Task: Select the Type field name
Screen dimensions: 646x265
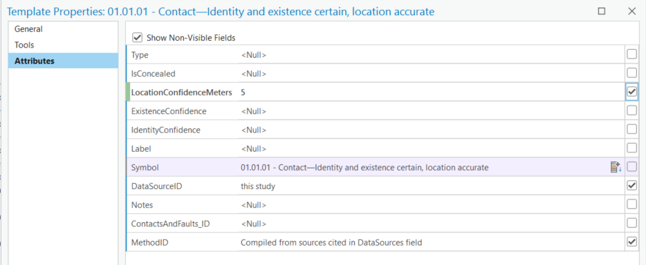Action: [140, 55]
